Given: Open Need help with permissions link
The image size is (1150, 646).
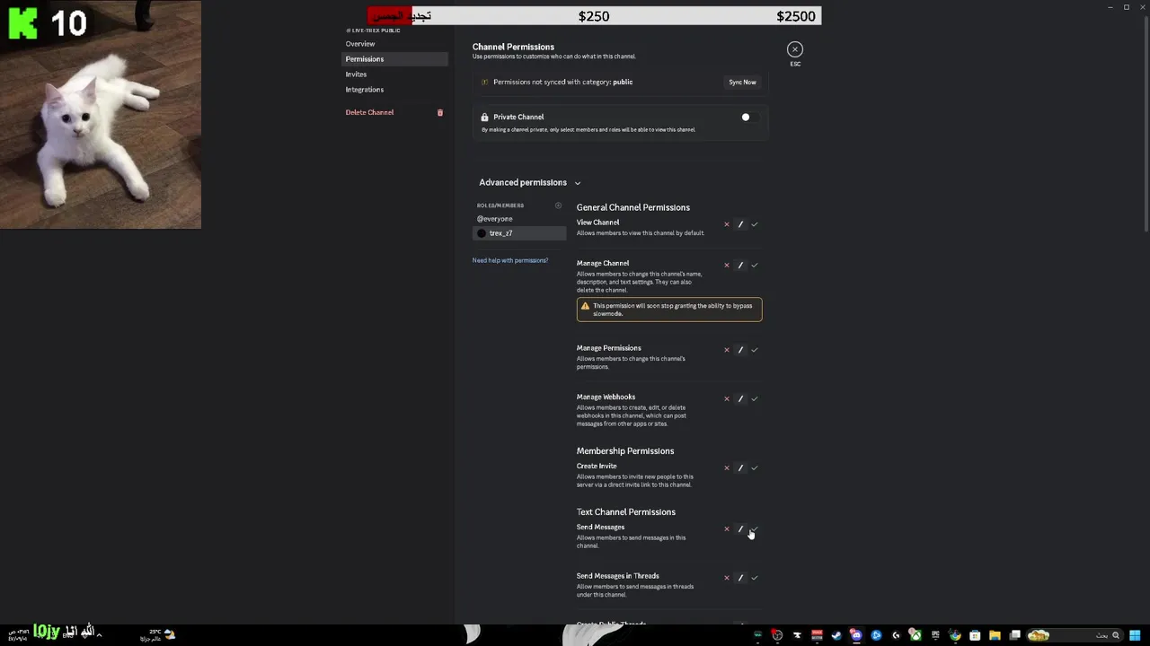Looking at the screenshot, I should [x=510, y=260].
